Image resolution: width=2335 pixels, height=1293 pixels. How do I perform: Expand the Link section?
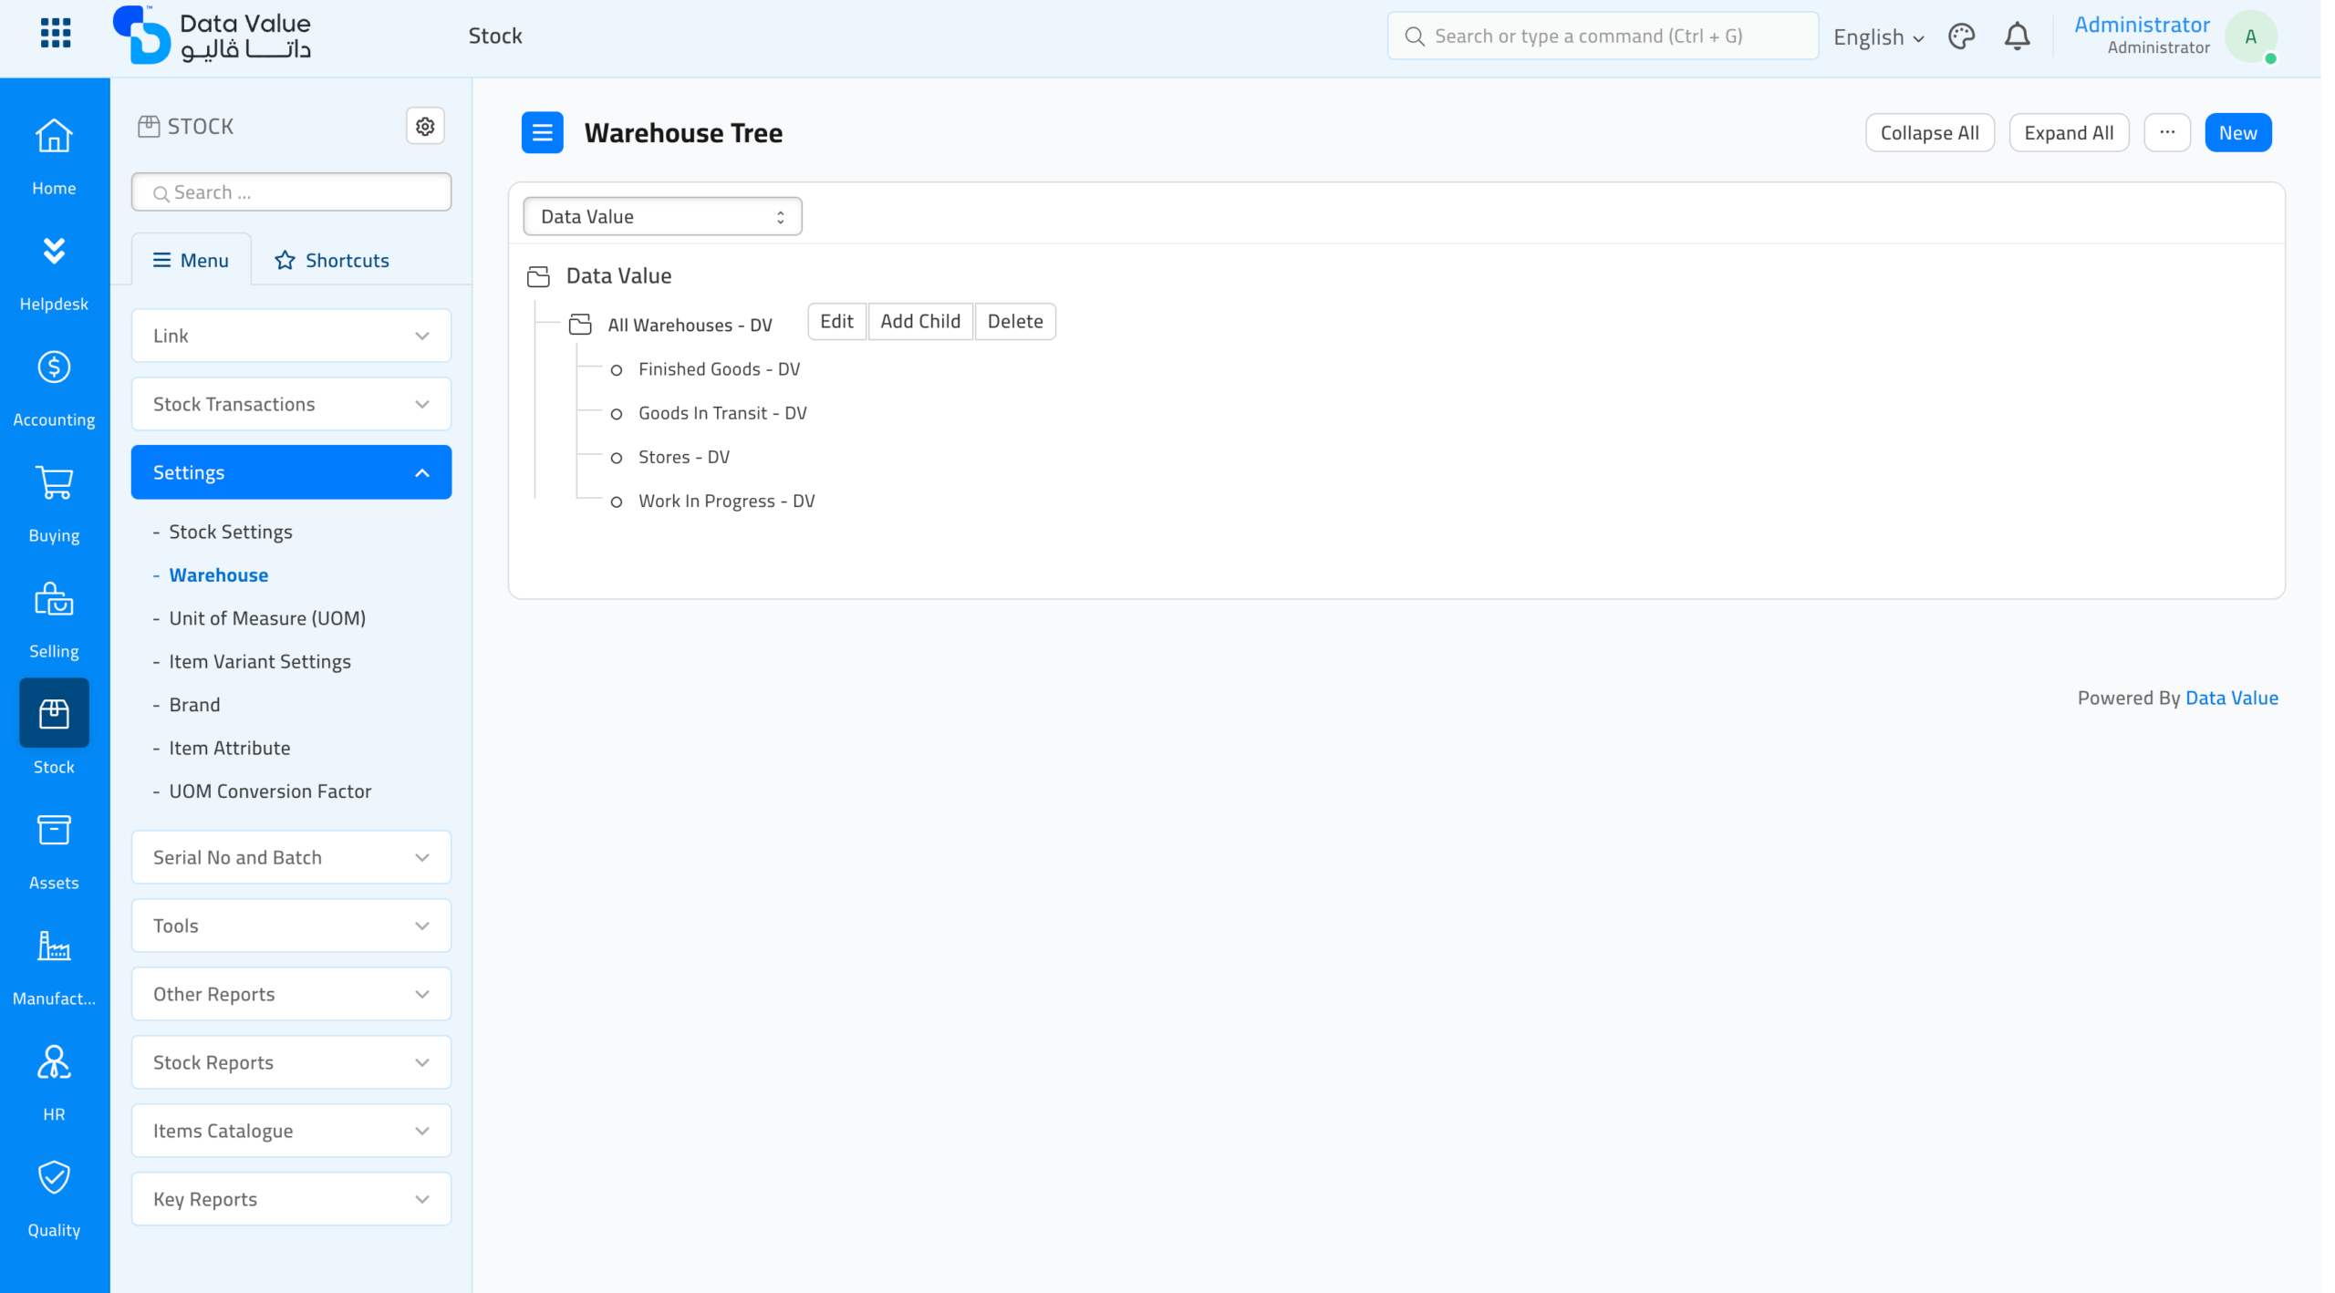[291, 336]
